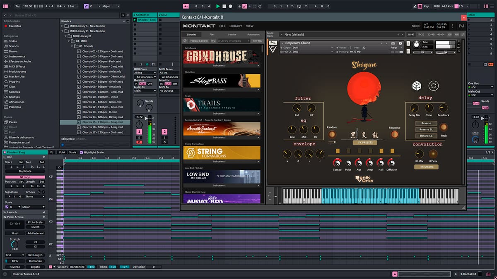
Task: Toggle the Reverse button in delay section
Action: (426, 123)
